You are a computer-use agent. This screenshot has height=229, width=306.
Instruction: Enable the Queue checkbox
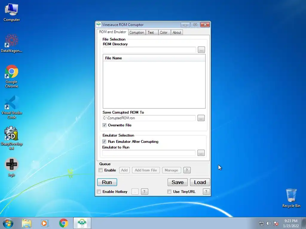point(101,170)
